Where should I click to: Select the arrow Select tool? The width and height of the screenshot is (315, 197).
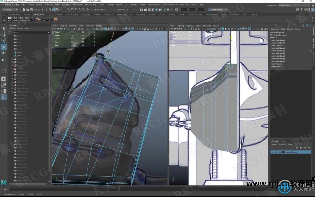(3, 29)
